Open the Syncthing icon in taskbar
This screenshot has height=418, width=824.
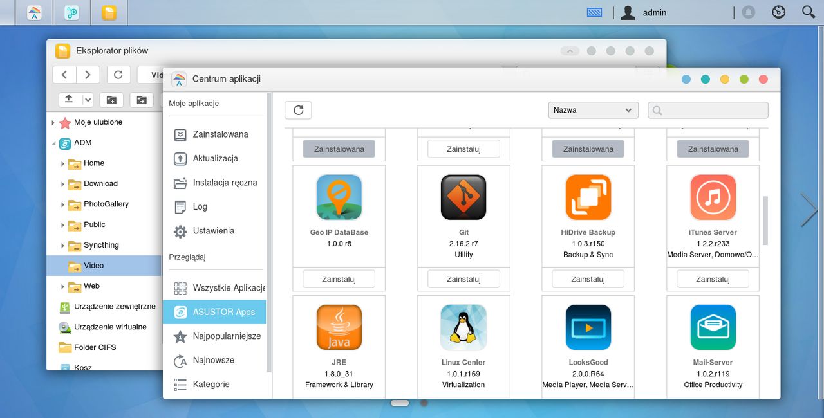point(72,12)
